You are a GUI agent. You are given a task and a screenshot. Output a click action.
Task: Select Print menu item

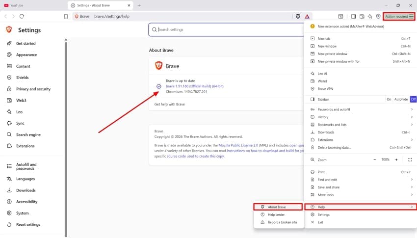(x=361, y=172)
